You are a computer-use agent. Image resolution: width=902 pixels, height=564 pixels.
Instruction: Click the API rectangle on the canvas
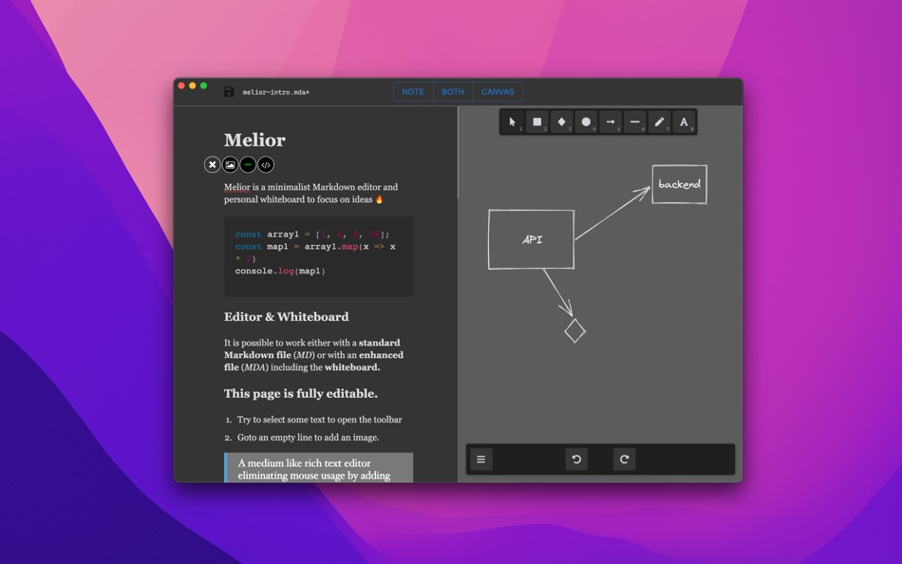[x=532, y=239]
